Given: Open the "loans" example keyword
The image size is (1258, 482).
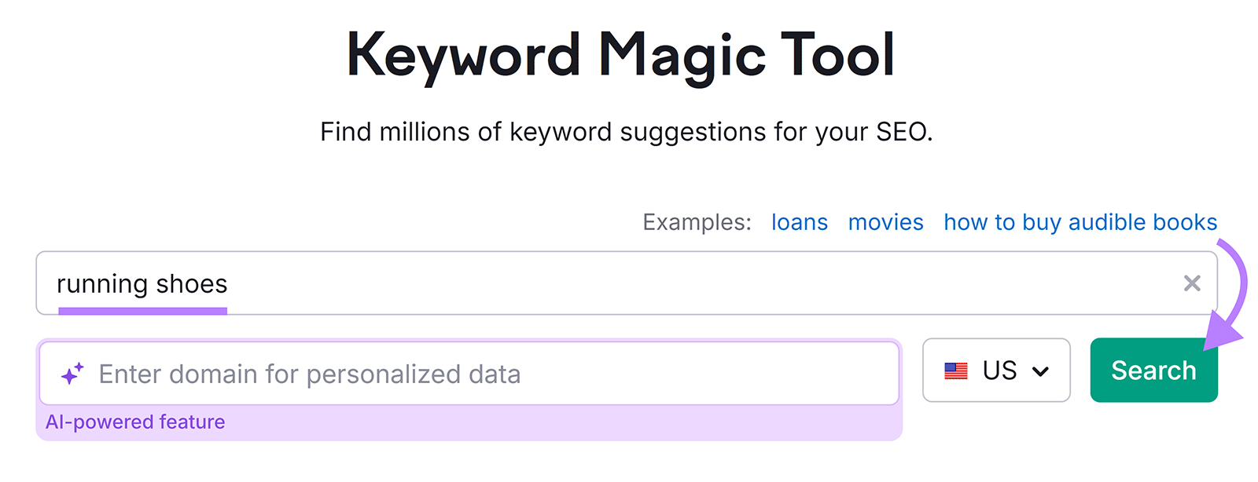Looking at the screenshot, I should (x=799, y=222).
